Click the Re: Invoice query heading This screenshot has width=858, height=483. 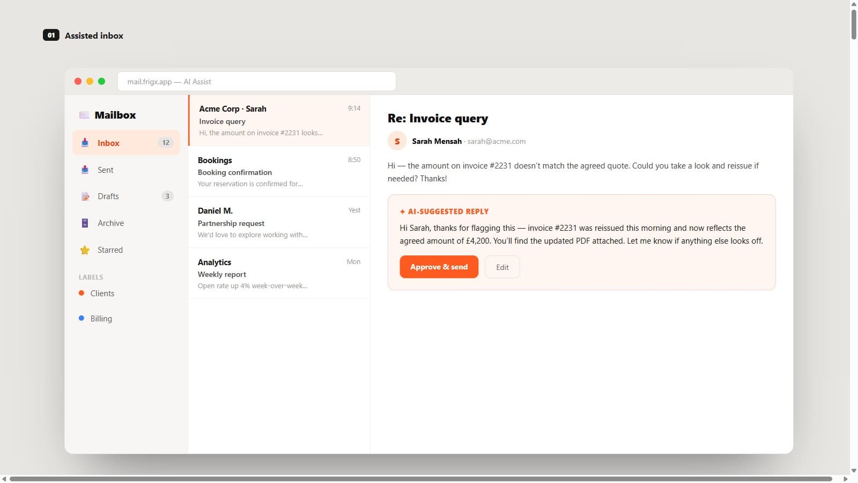tap(438, 119)
